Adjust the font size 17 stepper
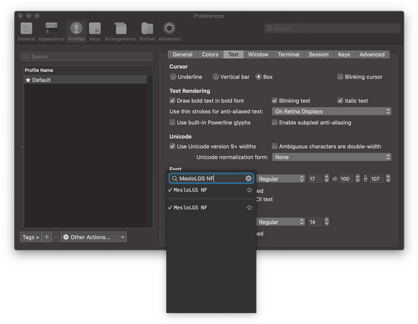The image size is (418, 324). (328, 178)
